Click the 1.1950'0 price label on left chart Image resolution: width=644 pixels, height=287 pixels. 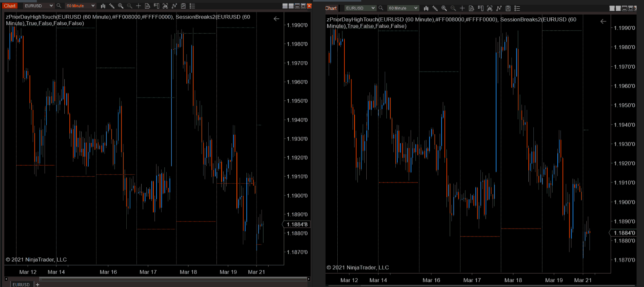297,101
